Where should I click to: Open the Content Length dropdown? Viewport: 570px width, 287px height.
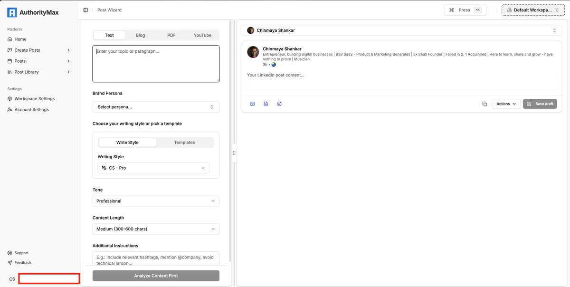[x=155, y=229]
